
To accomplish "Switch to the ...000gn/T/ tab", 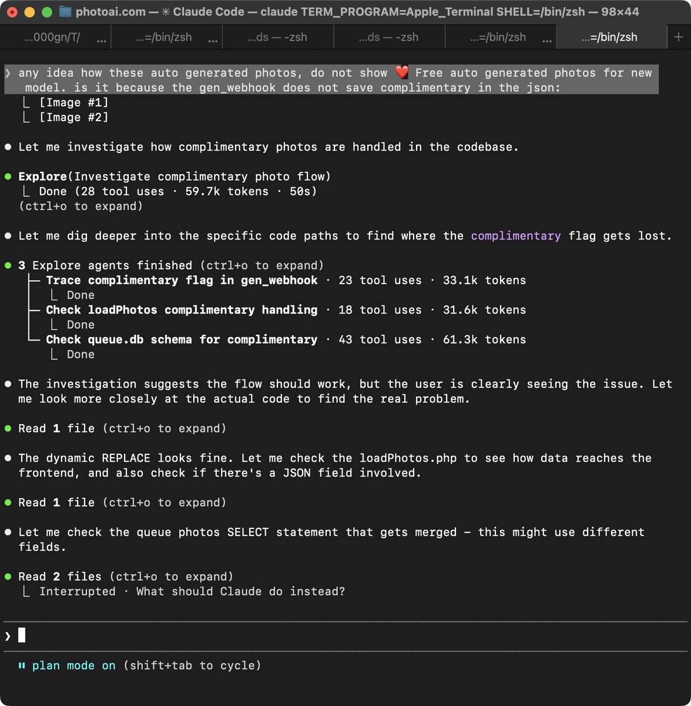I will point(52,37).
